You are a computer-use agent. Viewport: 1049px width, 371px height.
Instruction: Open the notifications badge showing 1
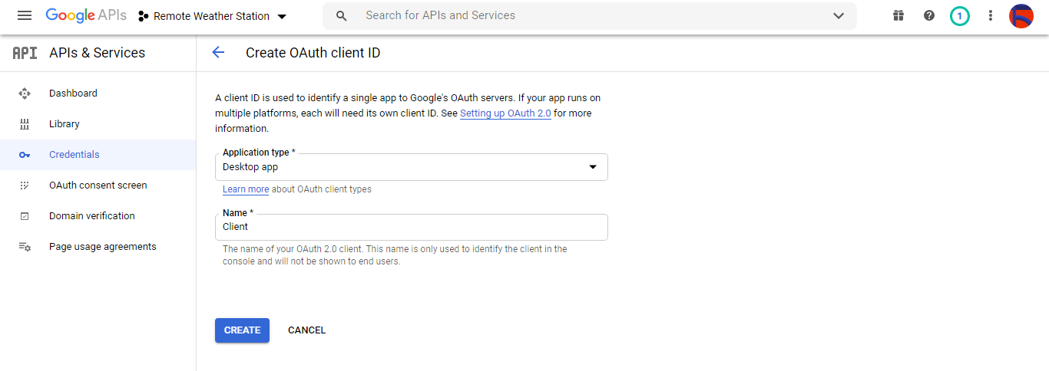[x=959, y=16]
